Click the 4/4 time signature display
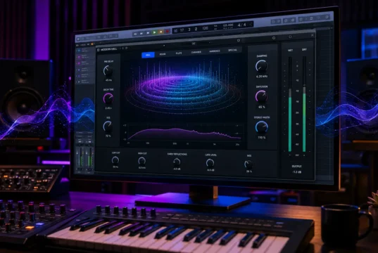The image size is (378, 253). click(x=242, y=25)
